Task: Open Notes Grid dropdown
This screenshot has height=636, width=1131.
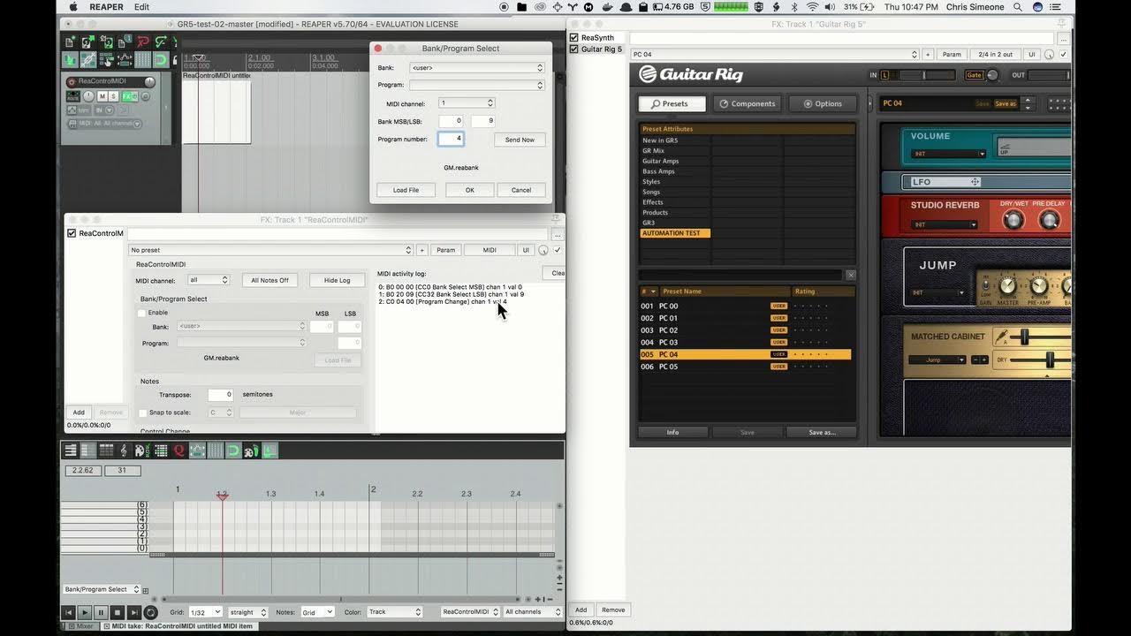Action: [x=317, y=612]
